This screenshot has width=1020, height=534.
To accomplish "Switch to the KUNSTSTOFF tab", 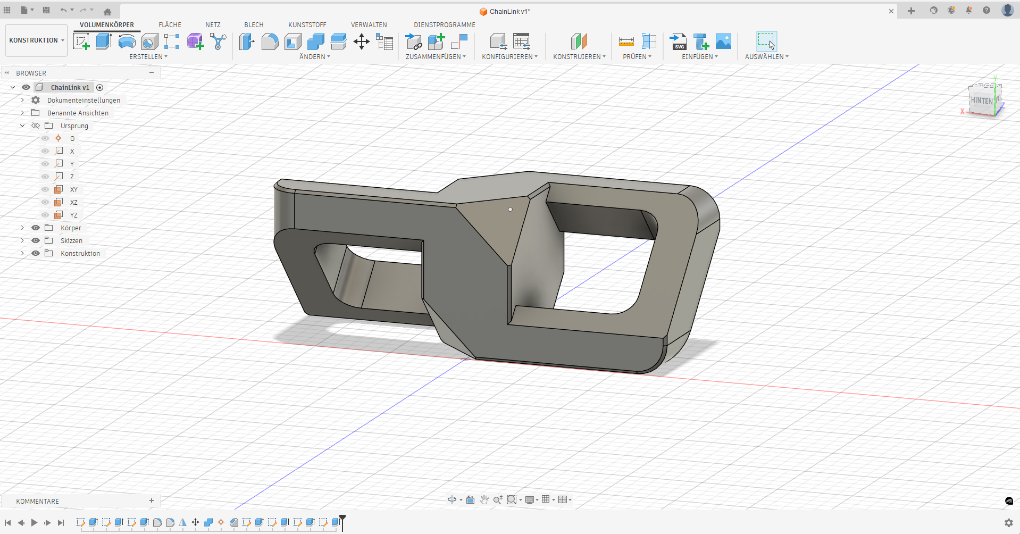I will click(x=307, y=25).
